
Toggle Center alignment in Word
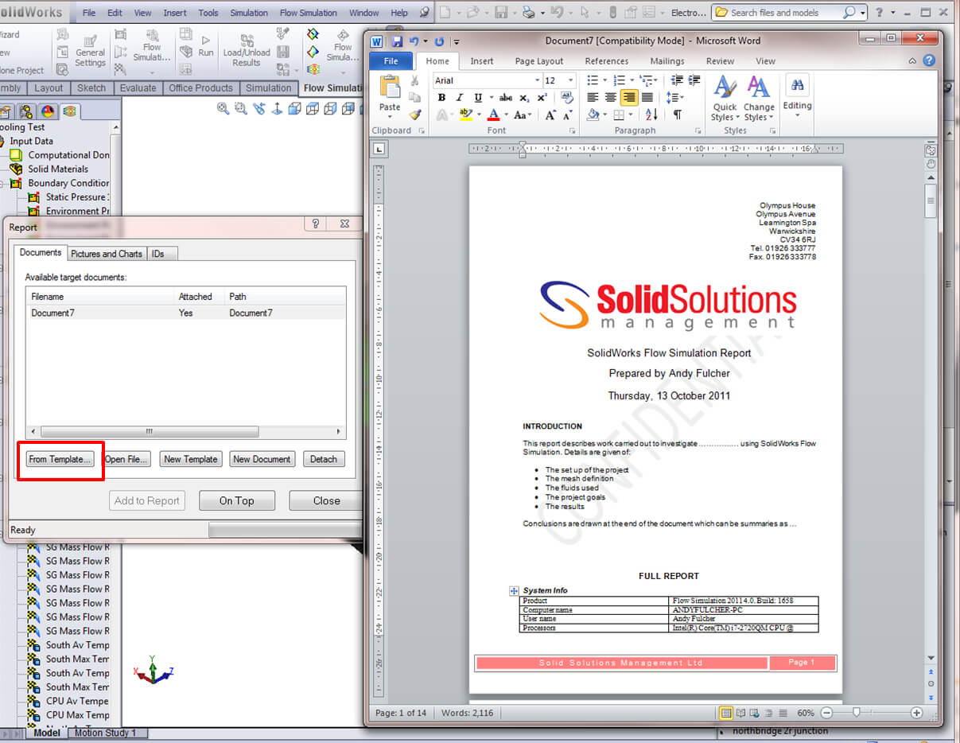coord(611,98)
